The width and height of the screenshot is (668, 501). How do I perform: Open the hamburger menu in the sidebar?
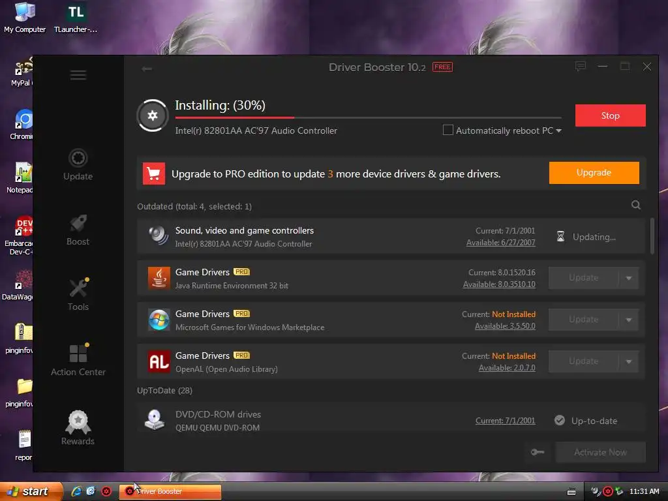[x=78, y=76]
